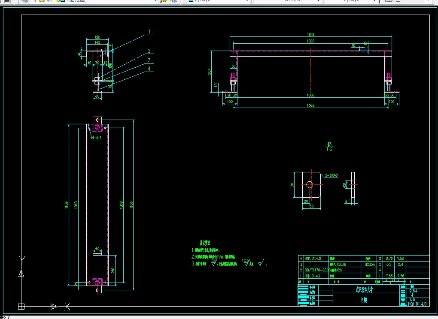Select part balloon number 2

[x=149, y=51]
